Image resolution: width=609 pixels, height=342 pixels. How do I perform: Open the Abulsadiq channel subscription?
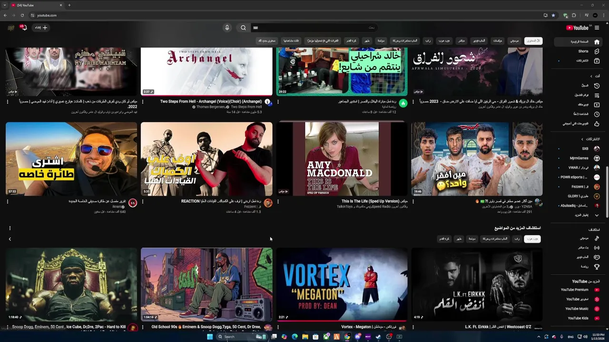[579, 206]
